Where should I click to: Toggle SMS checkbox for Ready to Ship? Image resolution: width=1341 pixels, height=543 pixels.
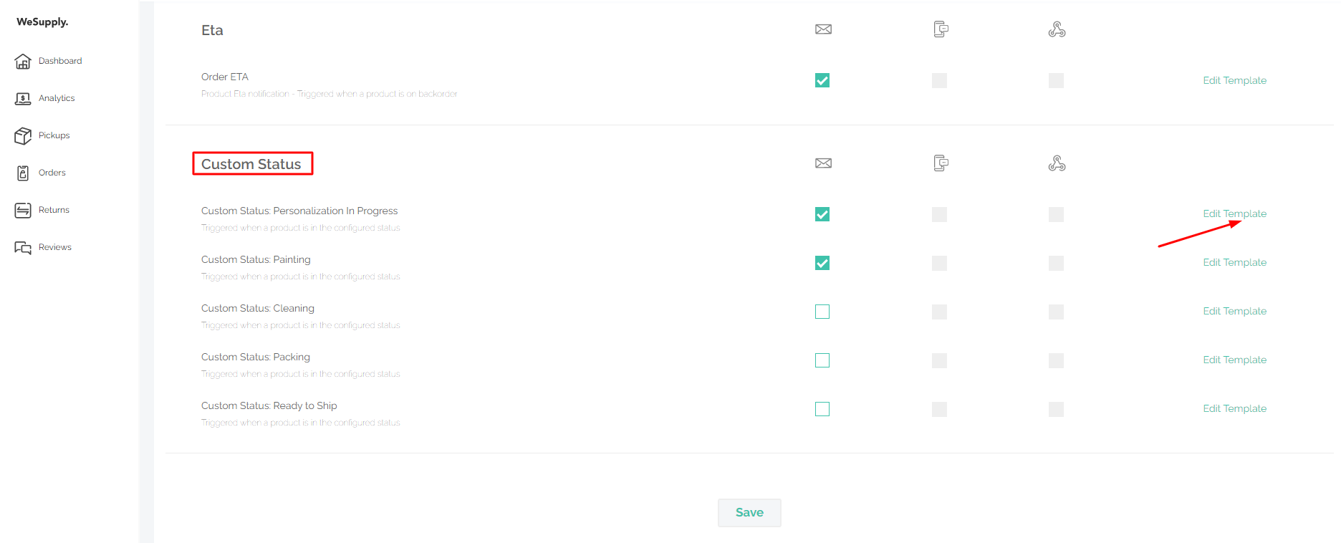939,409
